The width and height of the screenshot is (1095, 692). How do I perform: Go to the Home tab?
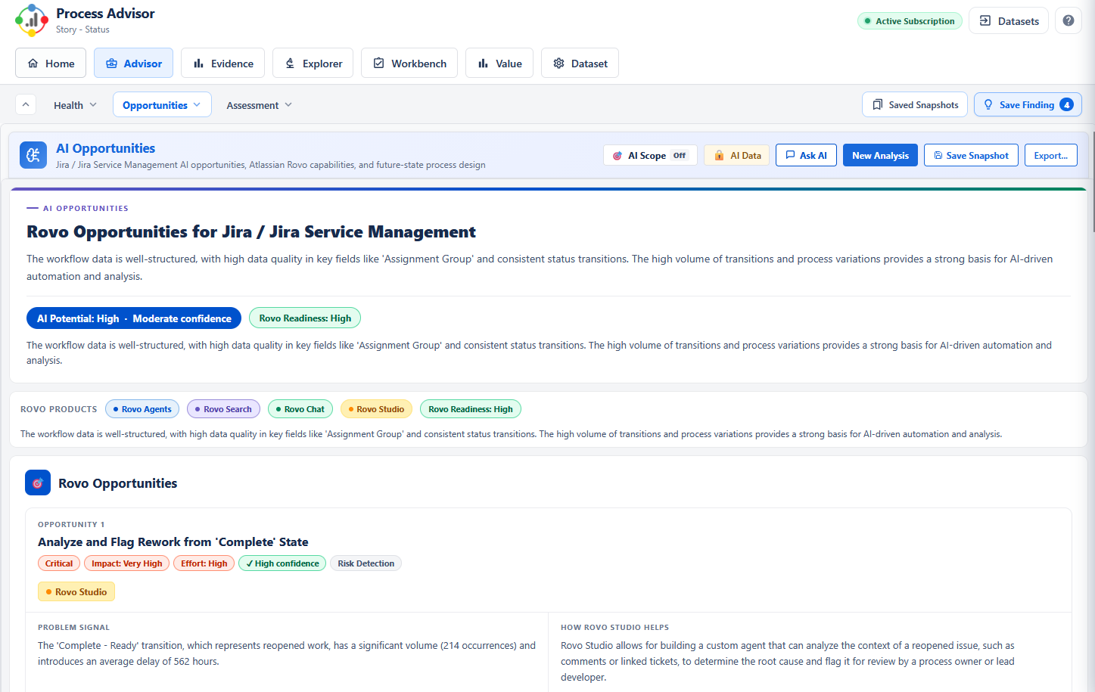pos(51,63)
